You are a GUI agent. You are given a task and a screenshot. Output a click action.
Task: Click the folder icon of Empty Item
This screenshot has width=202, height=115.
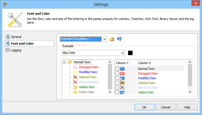click(75, 92)
